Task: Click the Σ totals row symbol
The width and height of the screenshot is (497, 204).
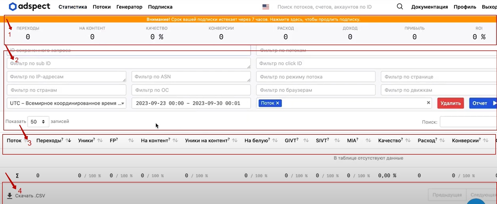Action: click(x=17, y=176)
